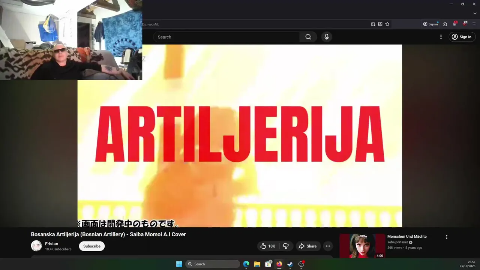This screenshot has width=480, height=270.
Task: Click YouTube Sign in button in page header
Action: (x=461, y=37)
